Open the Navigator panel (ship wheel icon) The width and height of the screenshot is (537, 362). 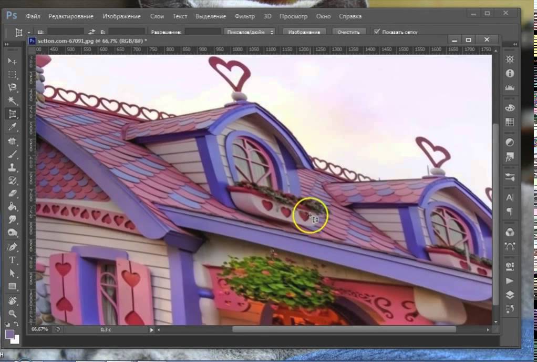(x=510, y=59)
